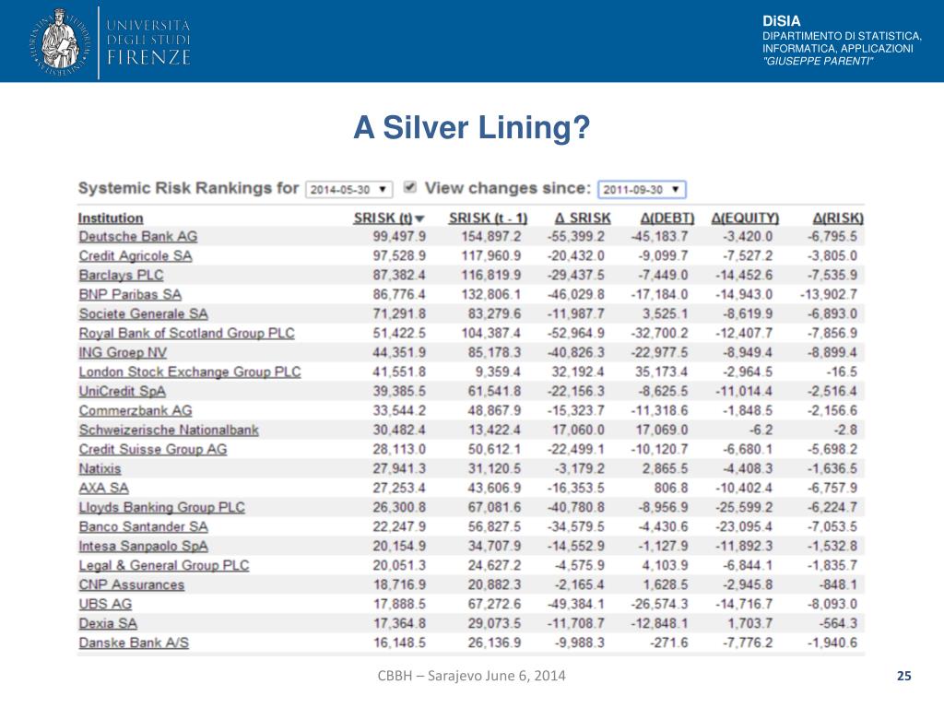The height and width of the screenshot is (708, 944).
Task: Open the Credit Agricole SA link
Action: click(x=136, y=256)
